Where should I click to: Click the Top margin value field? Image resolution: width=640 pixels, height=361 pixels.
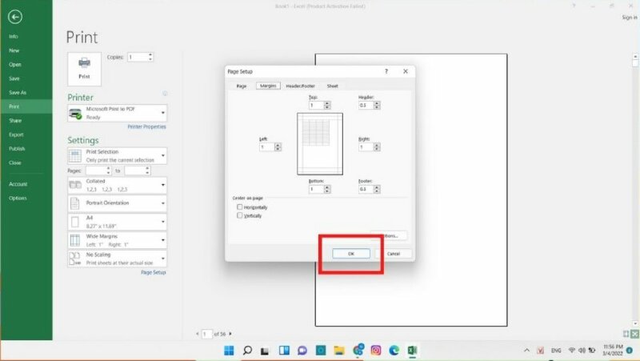click(x=316, y=105)
